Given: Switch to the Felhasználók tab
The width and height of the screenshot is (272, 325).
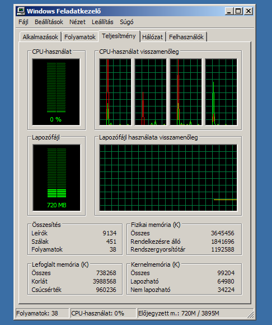Looking at the screenshot, I should point(186,37).
